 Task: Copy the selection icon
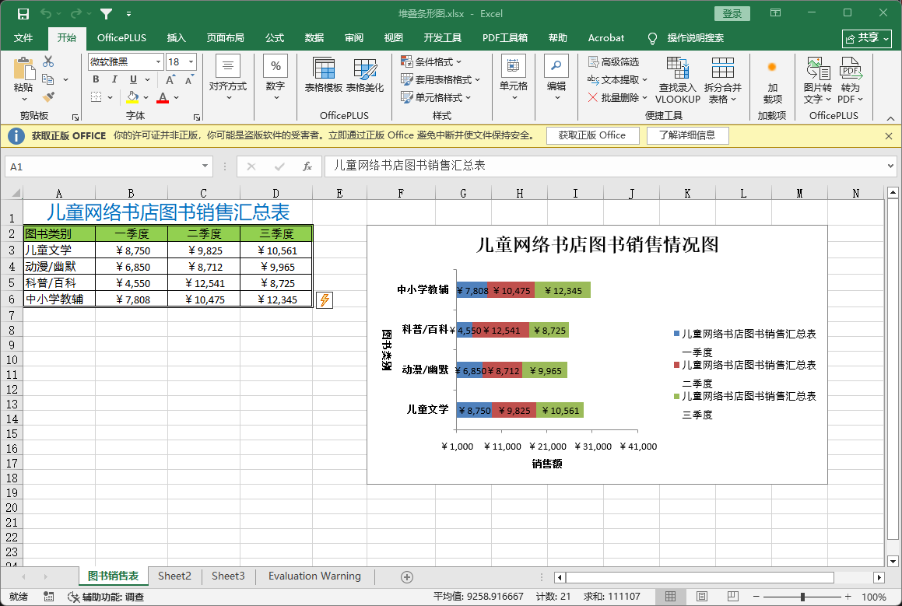[48, 79]
